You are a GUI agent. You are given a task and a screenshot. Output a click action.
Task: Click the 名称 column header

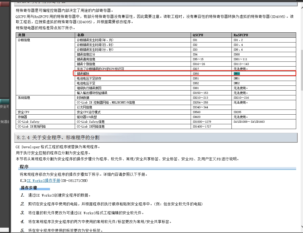(x=81, y=35)
